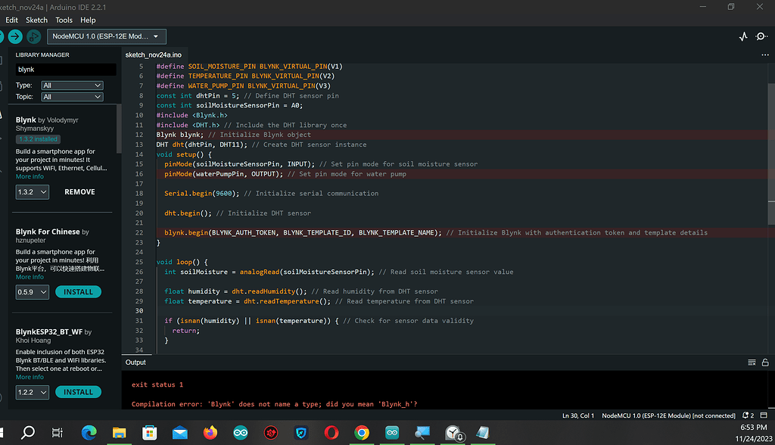Viewport: 775px width, 445px height.
Task: Open the Tools menu
Action: [x=64, y=20]
